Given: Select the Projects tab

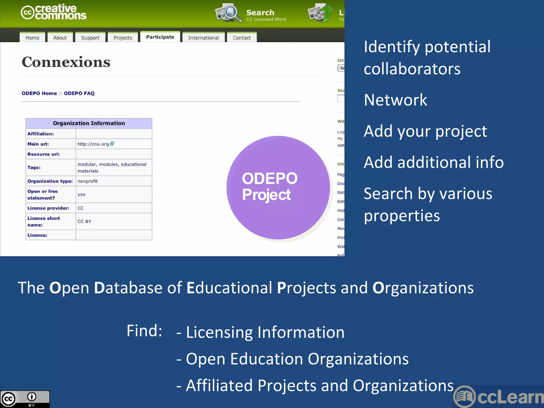Looking at the screenshot, I should pyautogui.click(x=123, y=38).
